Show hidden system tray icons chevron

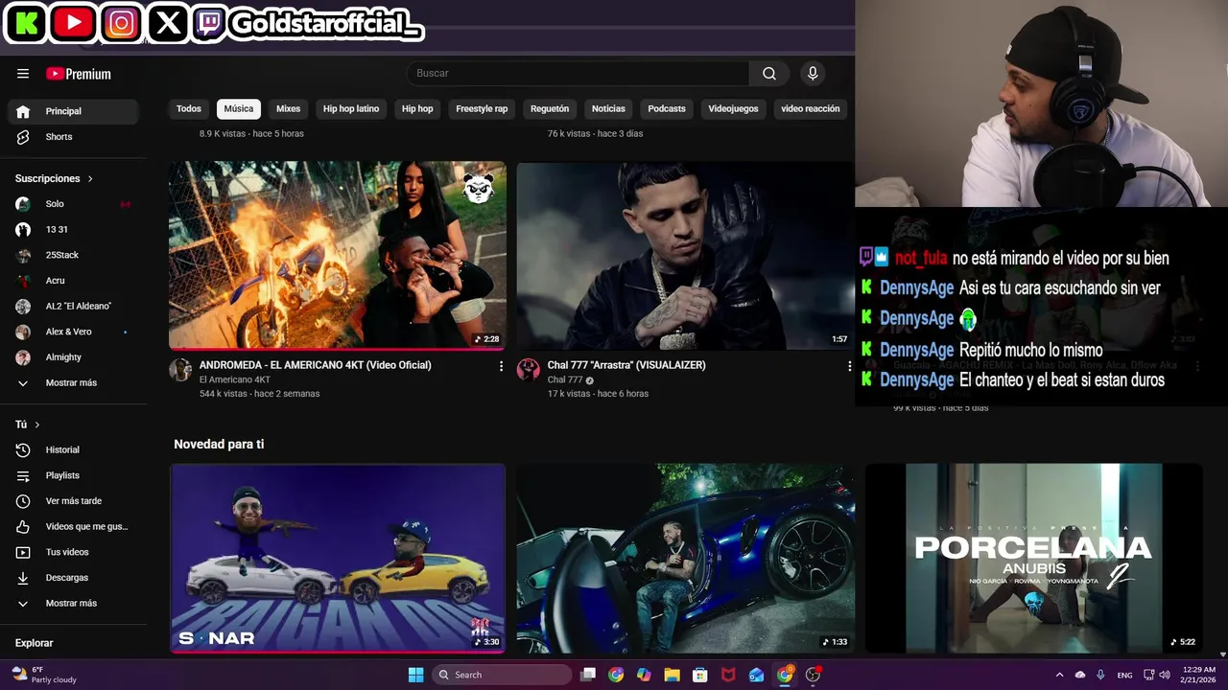pos(1059,675)
